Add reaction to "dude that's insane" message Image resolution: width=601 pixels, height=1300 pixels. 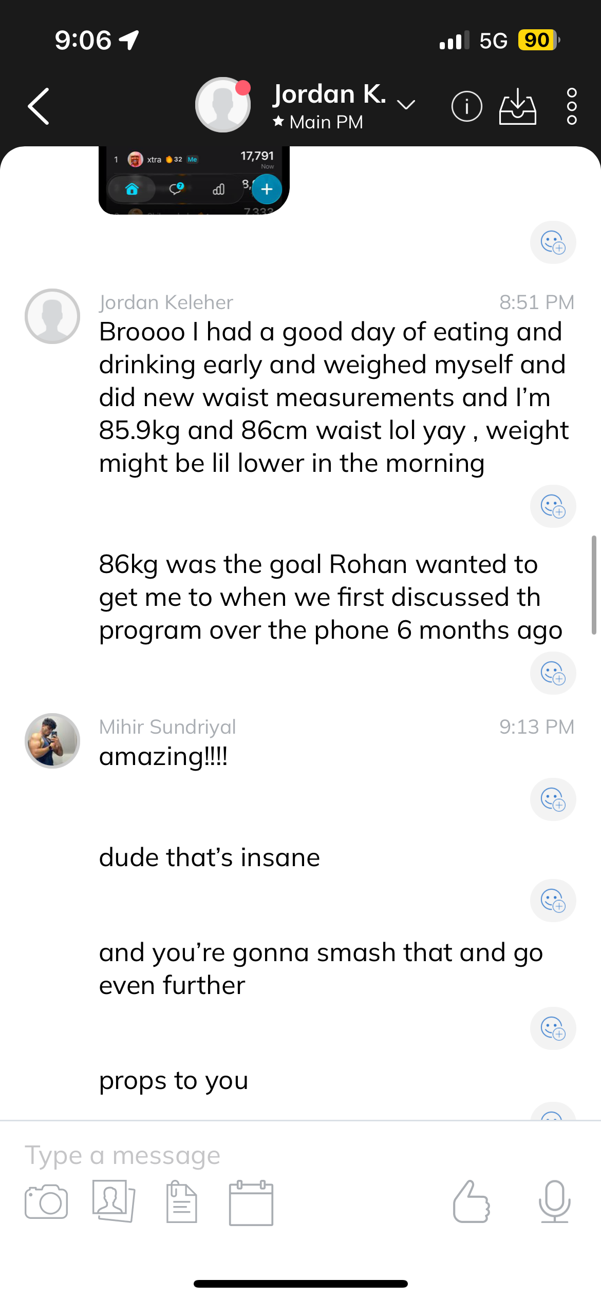553,901
